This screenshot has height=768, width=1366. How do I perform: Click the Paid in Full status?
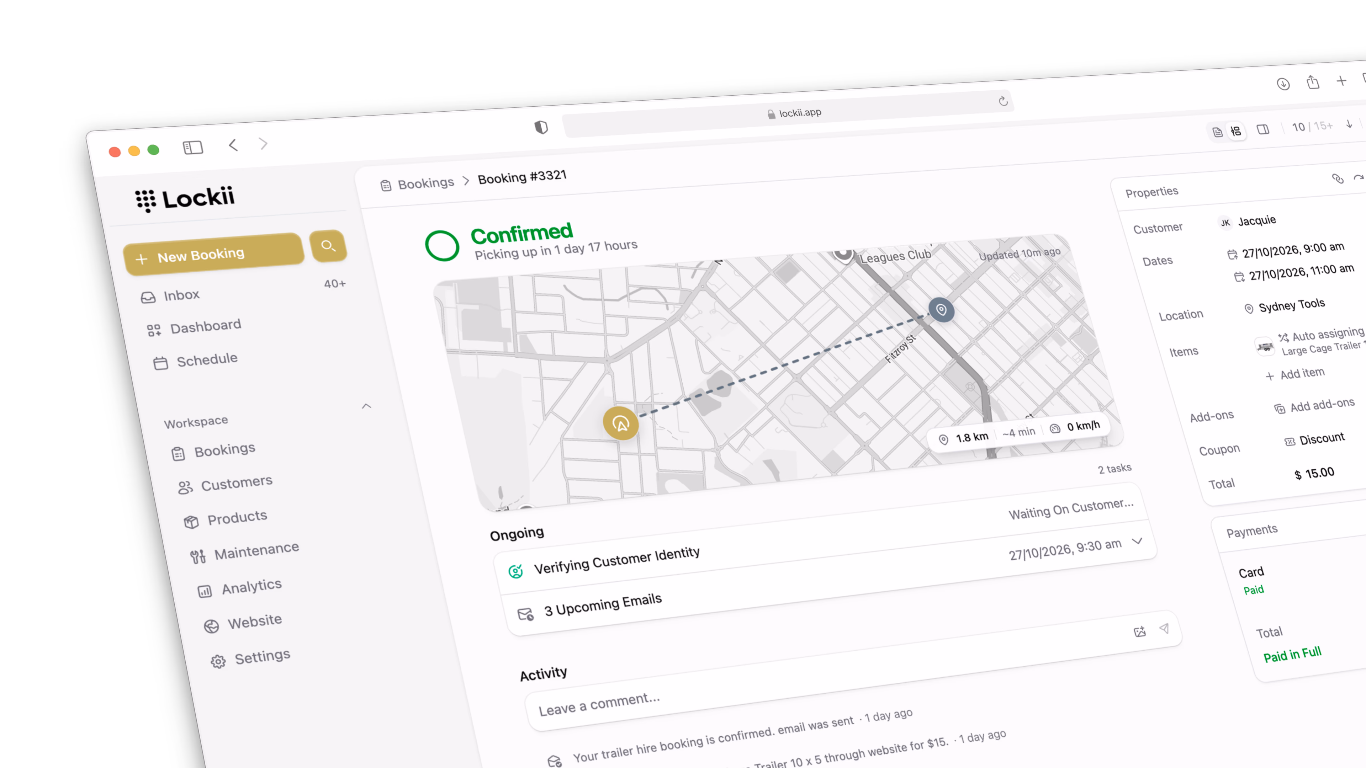pyautogui.click(x=1292, y=655)
